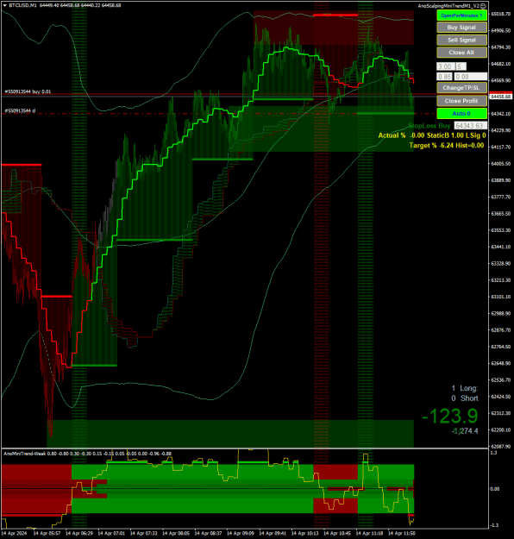Click the Sell Signal button

[x=461, y=40]
